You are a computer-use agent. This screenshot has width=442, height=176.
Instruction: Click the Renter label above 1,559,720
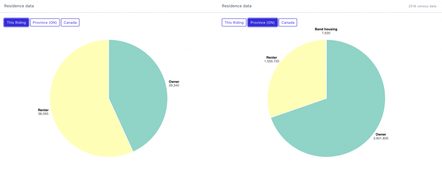click(272, 57)
